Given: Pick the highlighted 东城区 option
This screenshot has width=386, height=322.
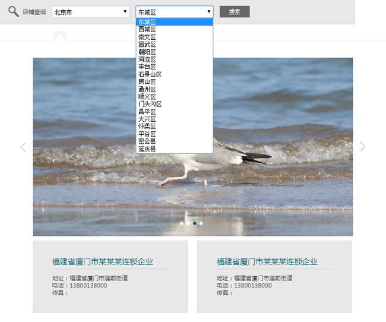Looking at the screenshot, I should [x=147, y=22].
